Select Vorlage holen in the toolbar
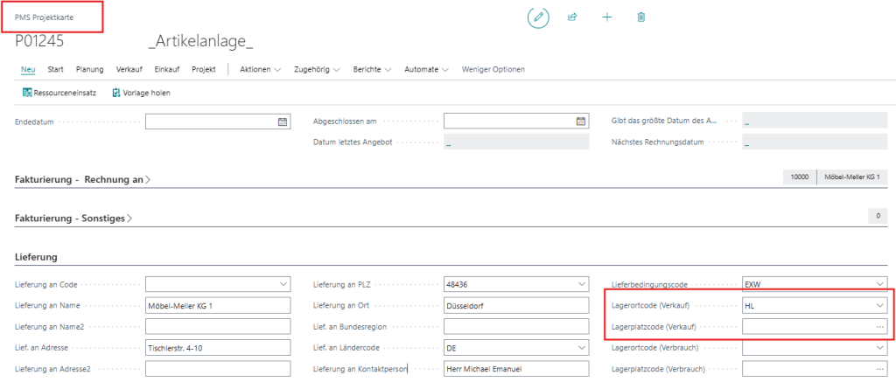 (141, 93)
